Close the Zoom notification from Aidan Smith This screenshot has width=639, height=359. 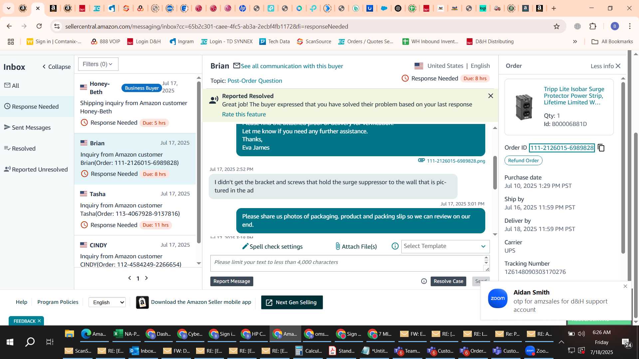pos(625,287)
